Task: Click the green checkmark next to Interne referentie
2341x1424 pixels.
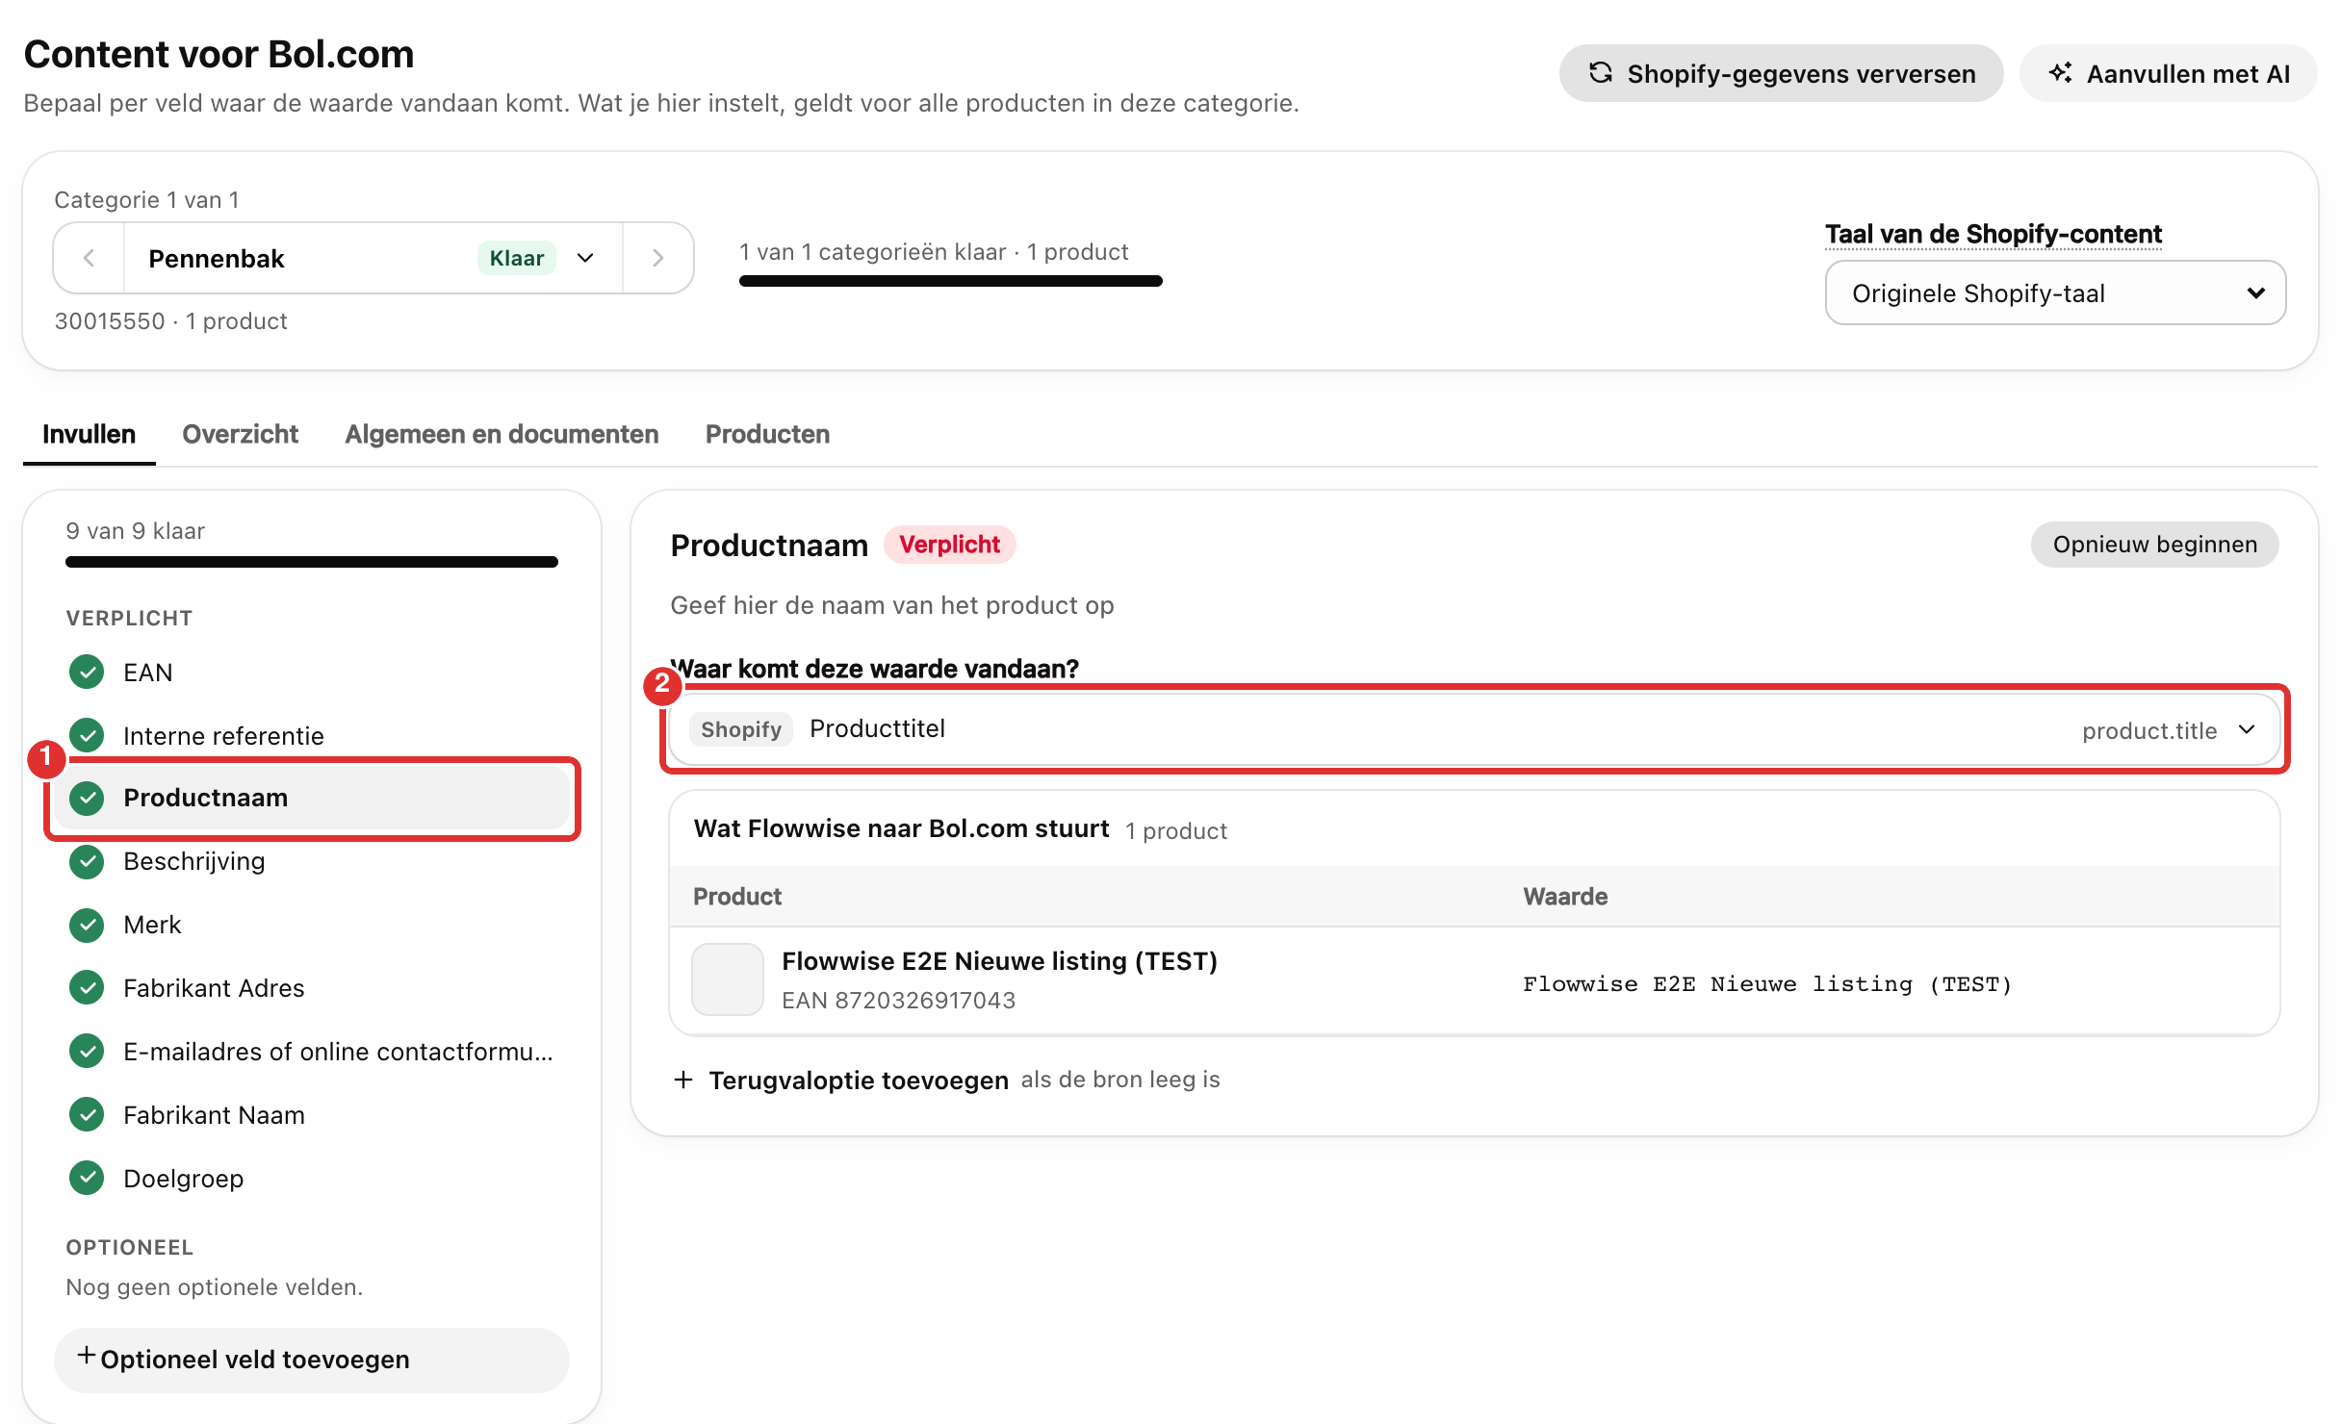Action: coord(87,735)
